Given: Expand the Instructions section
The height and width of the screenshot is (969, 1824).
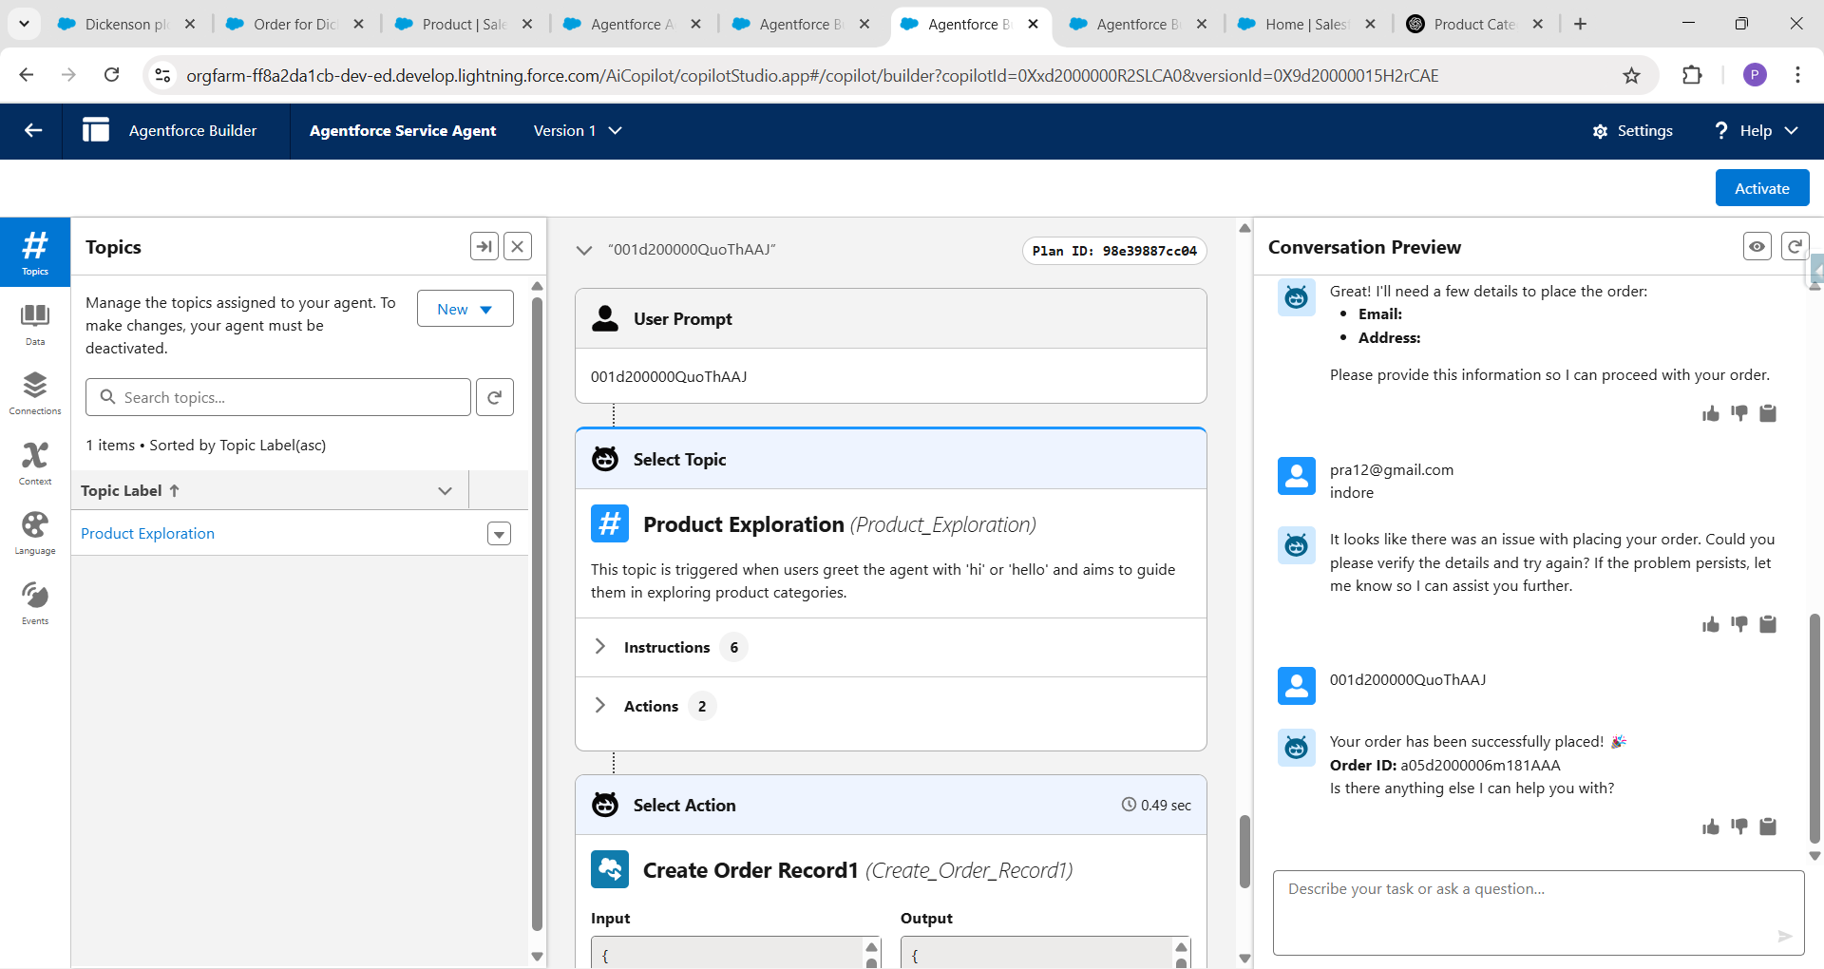Looking at the screenshot, I should coord(599,647).
